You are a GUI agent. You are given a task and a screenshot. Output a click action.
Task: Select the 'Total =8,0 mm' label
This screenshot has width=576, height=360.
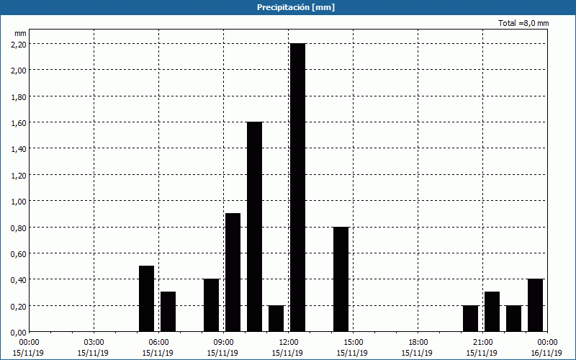pos(523,23)
